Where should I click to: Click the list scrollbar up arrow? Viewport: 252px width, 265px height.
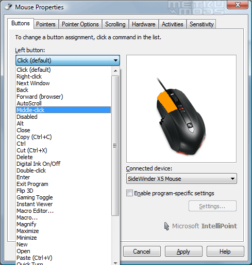point(115,71)
